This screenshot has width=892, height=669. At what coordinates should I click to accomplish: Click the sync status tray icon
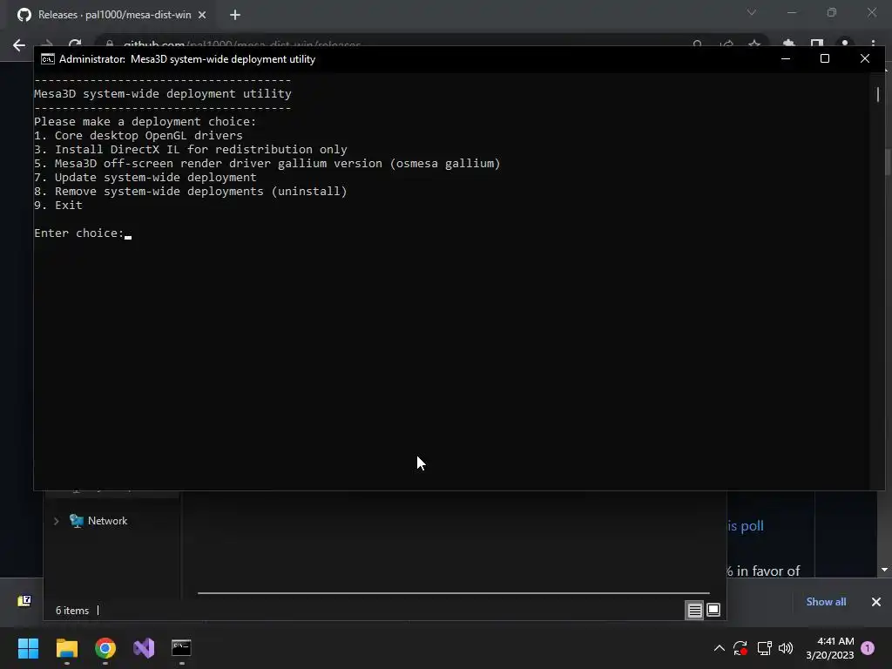(740, 648)
